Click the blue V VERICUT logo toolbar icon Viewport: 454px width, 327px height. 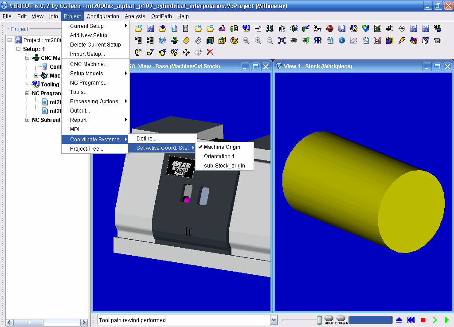pos(162,40)
